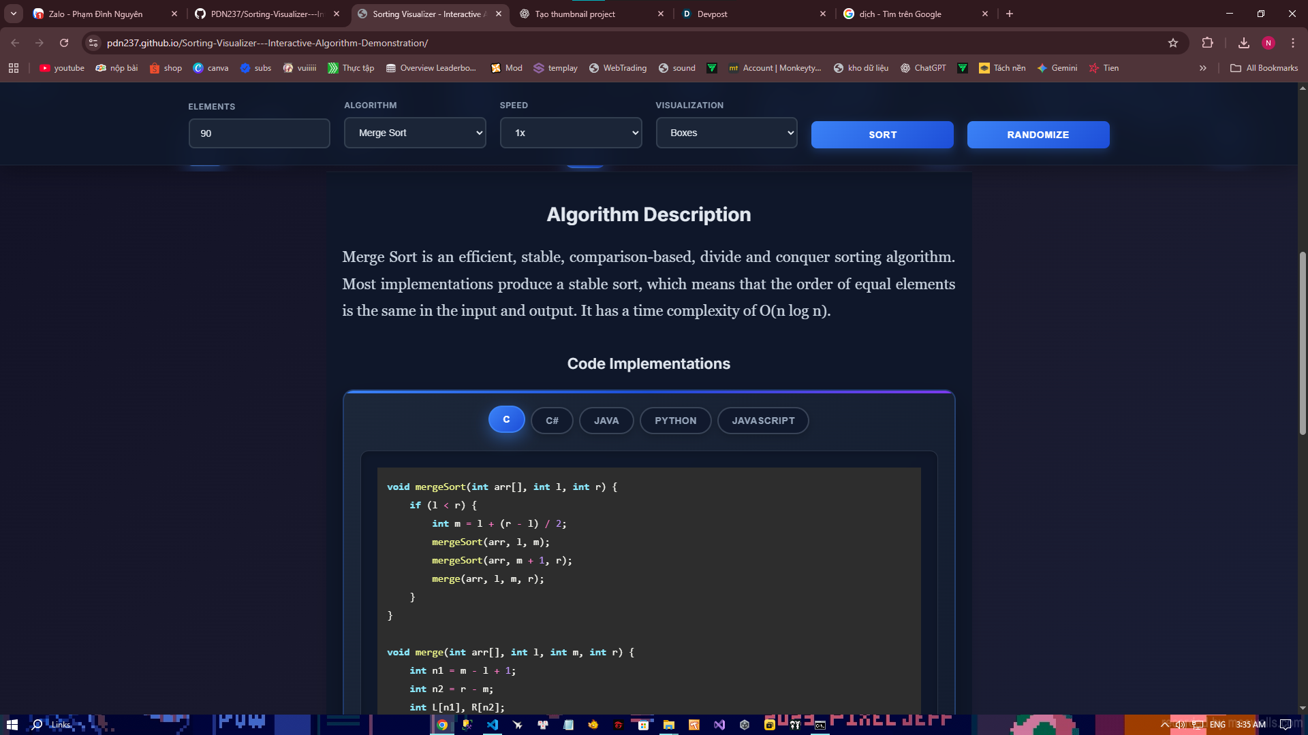Open the Chrome three-dot menu
Image resolution: width=1308 pixels, height=735 pixels.
1292,43
